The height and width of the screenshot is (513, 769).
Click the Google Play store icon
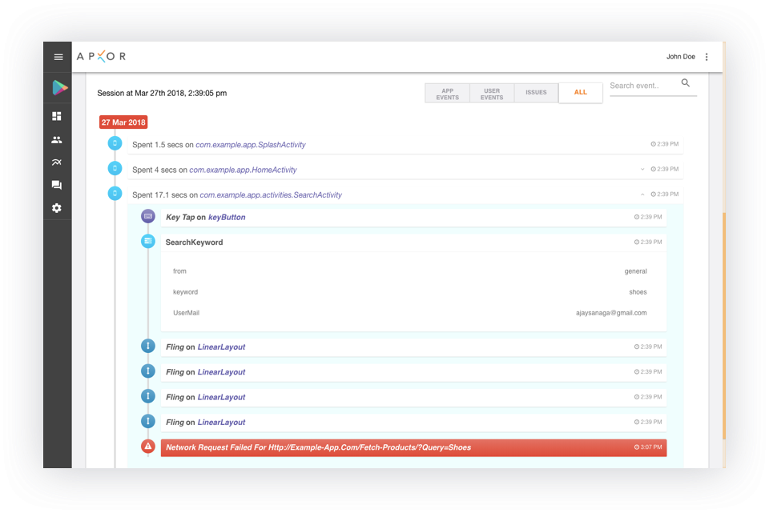(58, 88)
